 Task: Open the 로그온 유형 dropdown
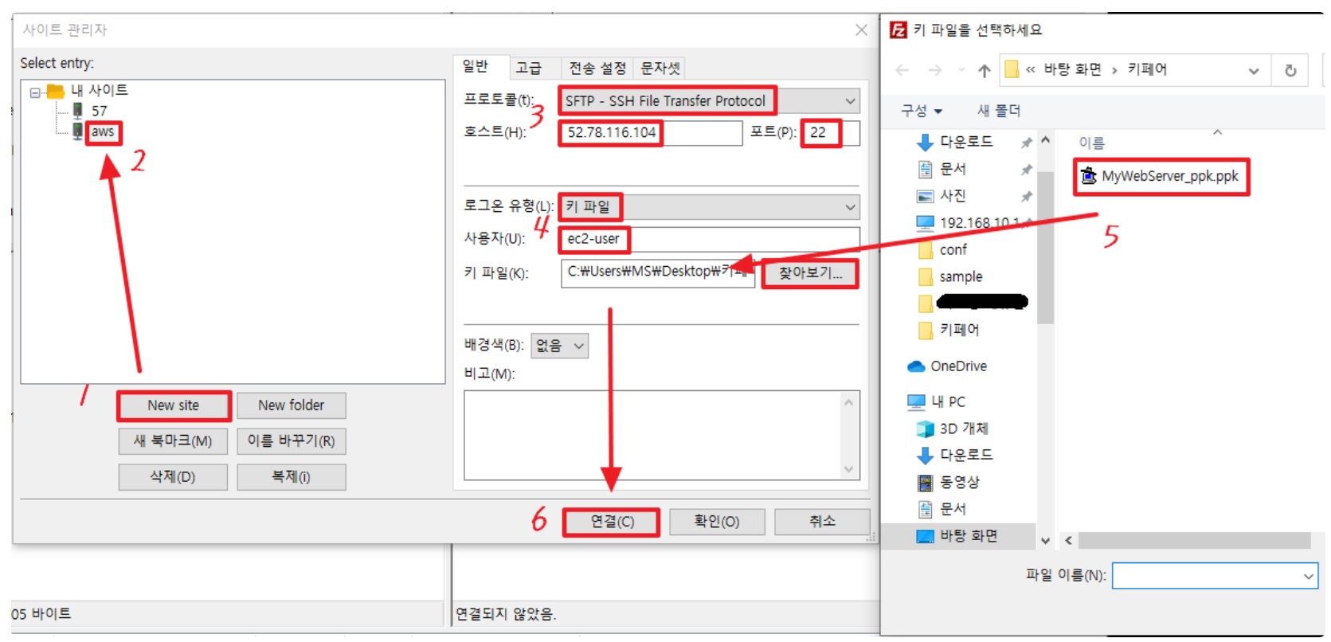pyautogui.click(x=711, y=207)
